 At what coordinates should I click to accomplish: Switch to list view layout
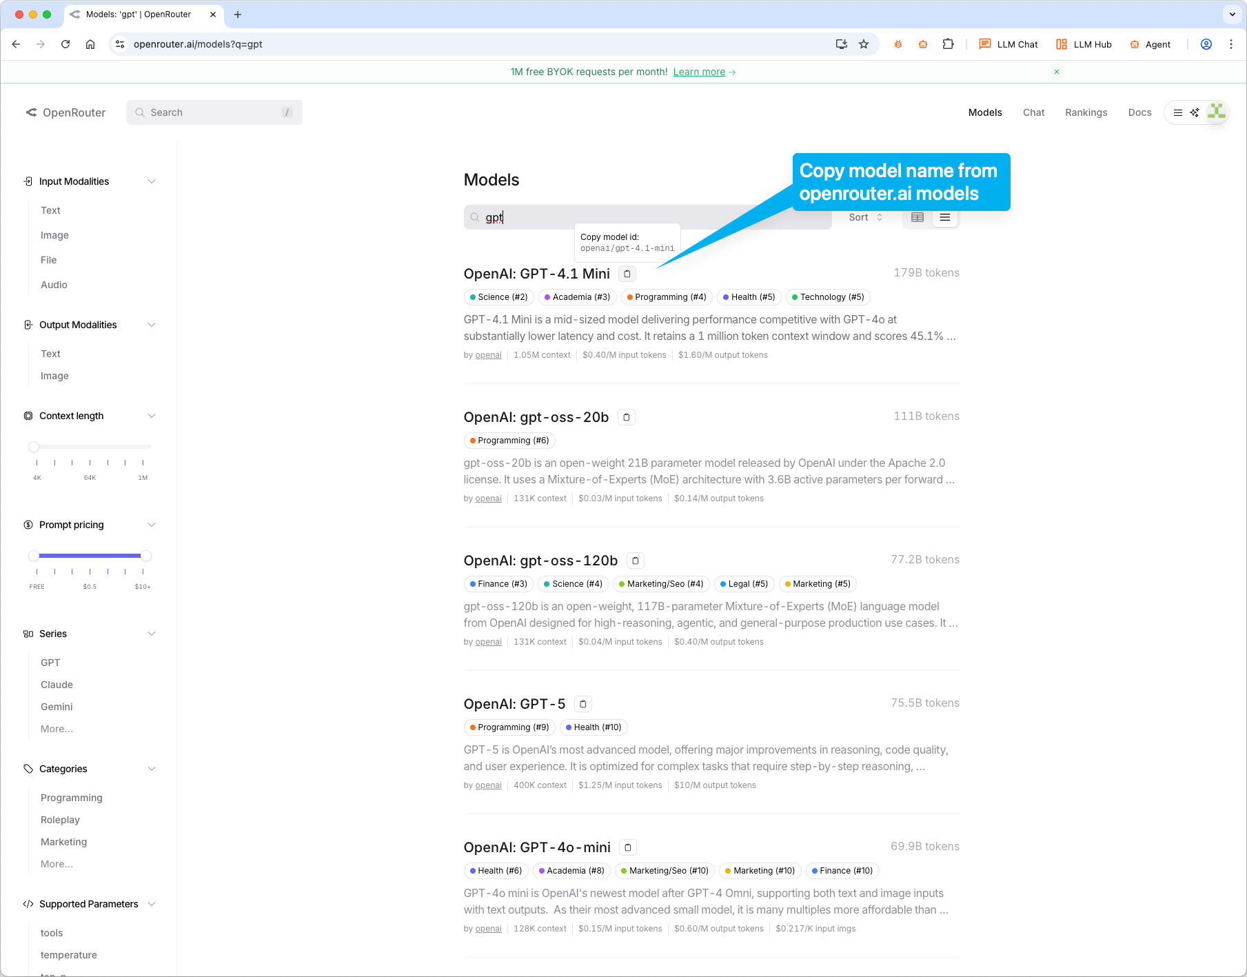(x=945, y=217)
